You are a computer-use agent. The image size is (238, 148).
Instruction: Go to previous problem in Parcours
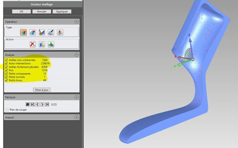(x=37, y=104)
